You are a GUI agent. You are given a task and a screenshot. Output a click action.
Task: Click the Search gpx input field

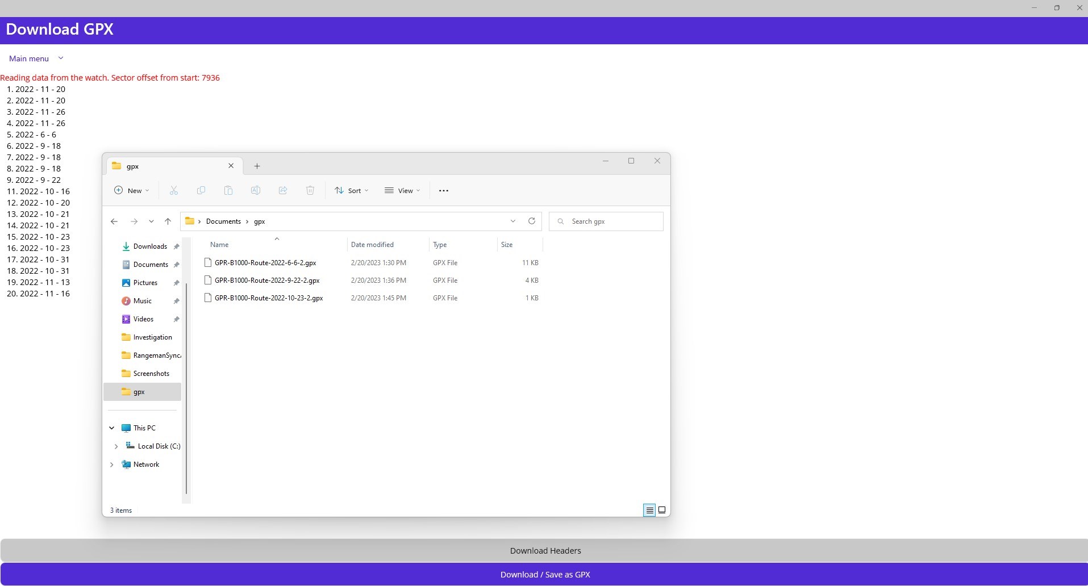606,221
